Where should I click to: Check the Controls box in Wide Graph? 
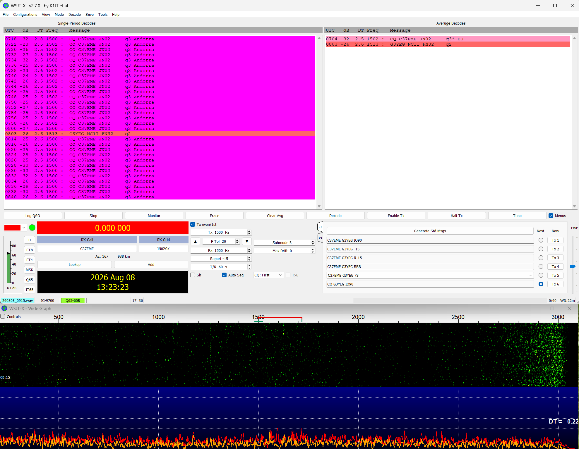[3, 316]
